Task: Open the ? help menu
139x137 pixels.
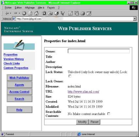Action: 59,8
